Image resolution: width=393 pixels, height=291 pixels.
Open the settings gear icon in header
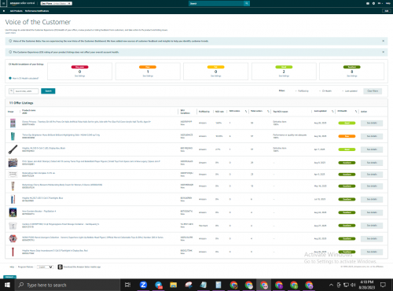point(373,3)
